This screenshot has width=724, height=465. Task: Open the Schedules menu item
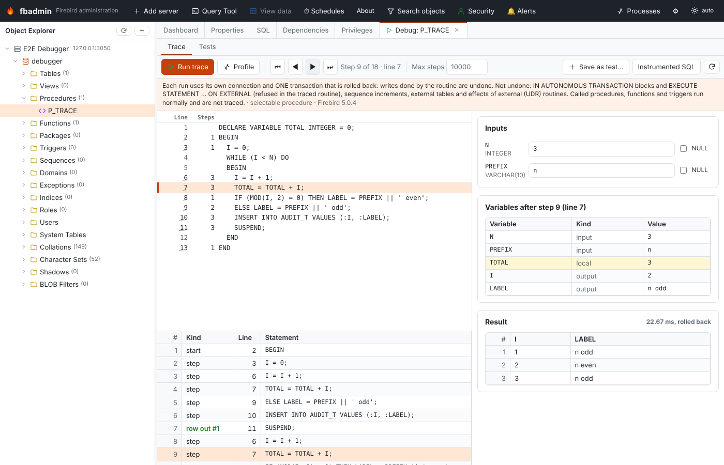pos(324,11)
